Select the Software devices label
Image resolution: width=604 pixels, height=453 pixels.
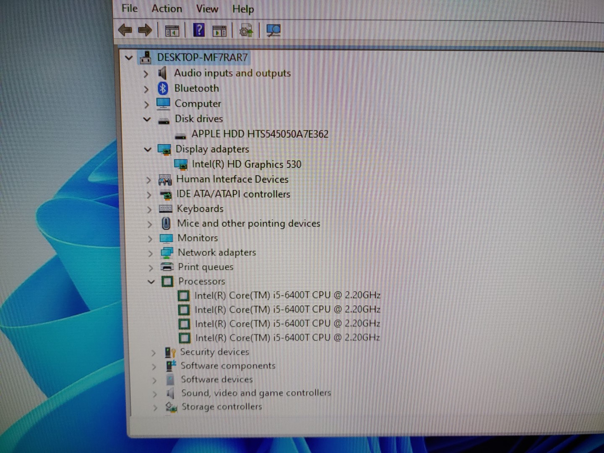pyautogui.click(x=217, y=379)
